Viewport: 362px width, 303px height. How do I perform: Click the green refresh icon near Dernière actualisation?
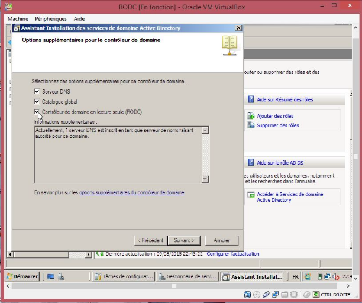tap(100, 254)
